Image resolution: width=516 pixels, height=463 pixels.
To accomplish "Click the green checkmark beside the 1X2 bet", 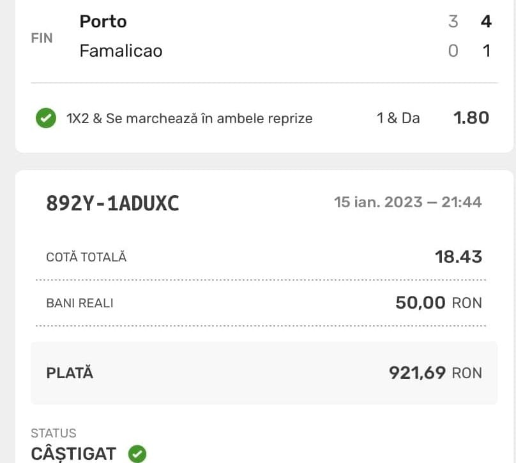I will tap(46, 118).
